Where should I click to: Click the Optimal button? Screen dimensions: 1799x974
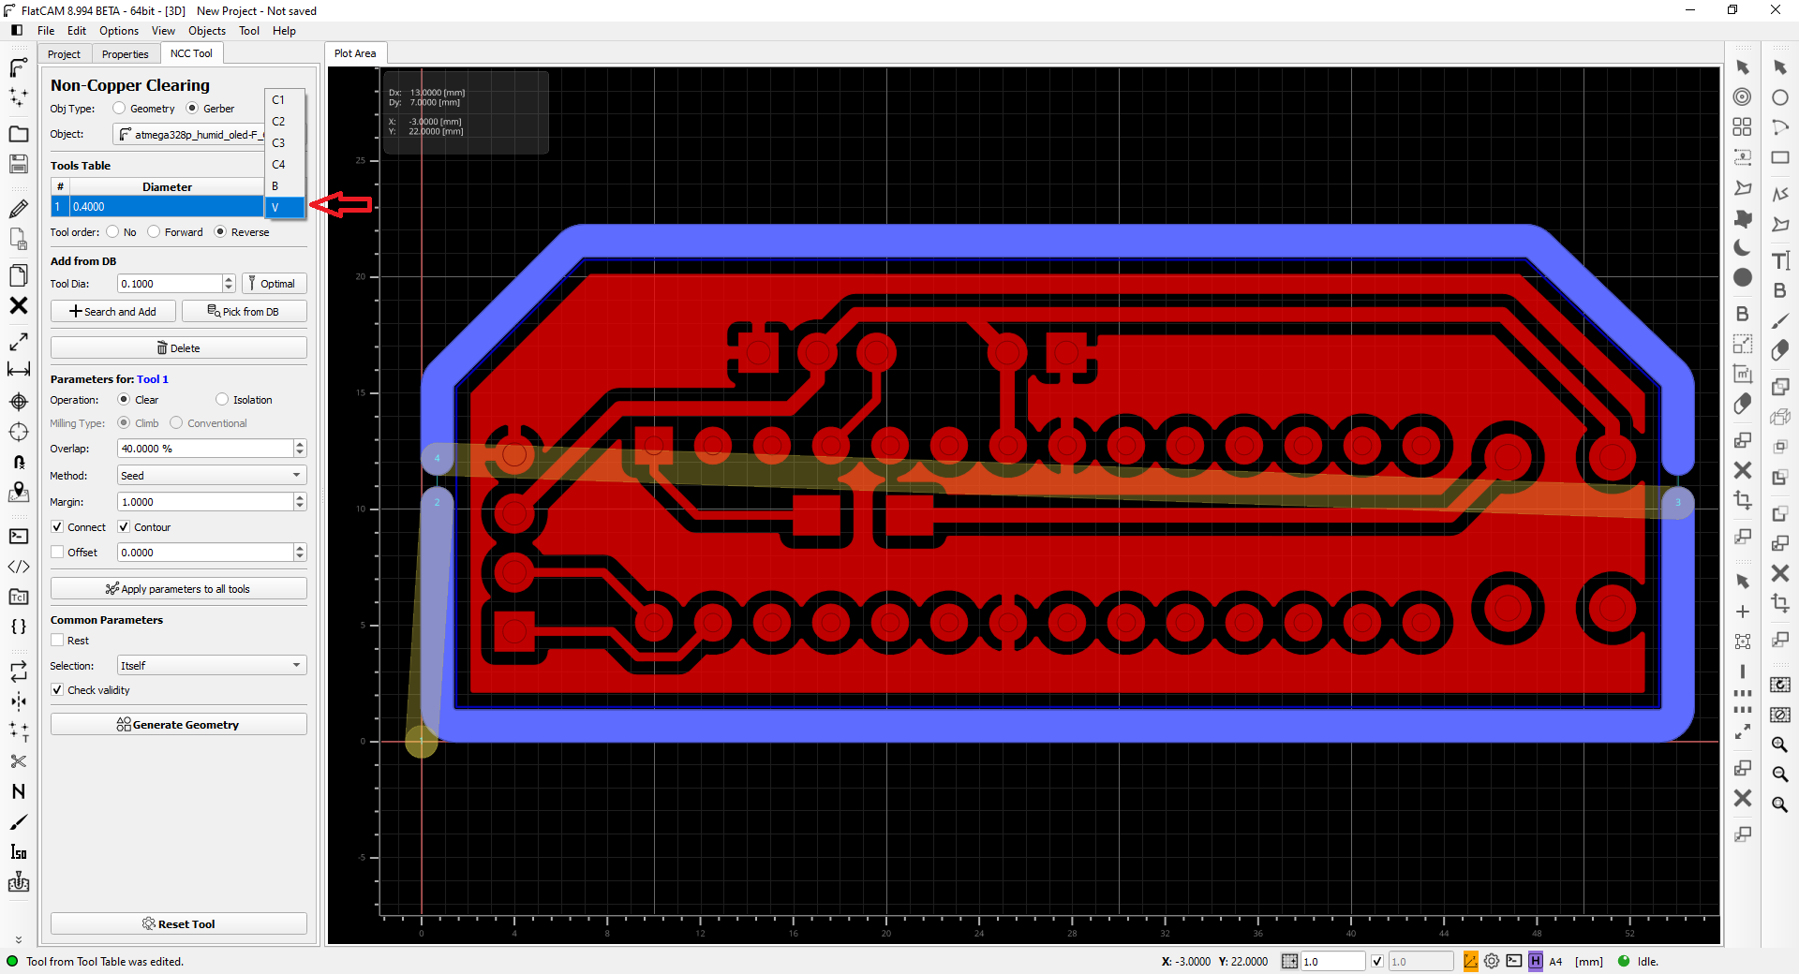coord(274,284)
